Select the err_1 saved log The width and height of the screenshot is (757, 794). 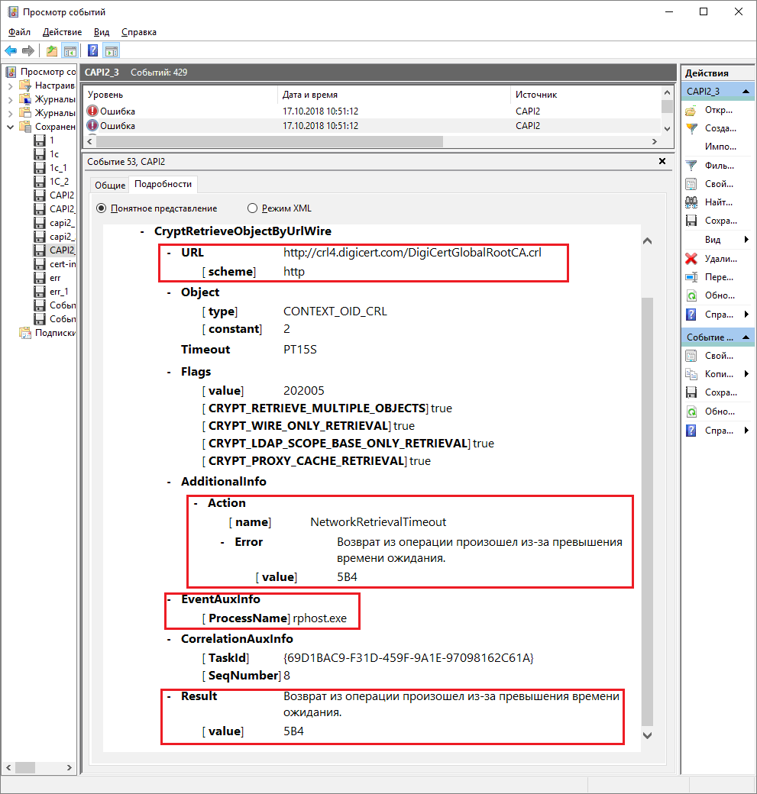(59, 292)
